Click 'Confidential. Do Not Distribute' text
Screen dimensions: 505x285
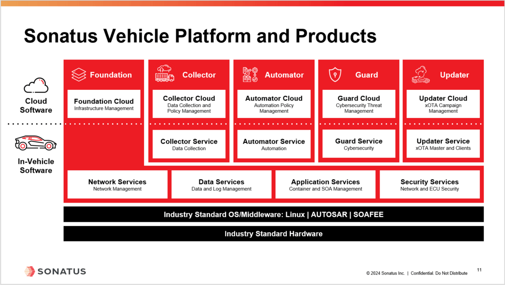tap(439, 273)
